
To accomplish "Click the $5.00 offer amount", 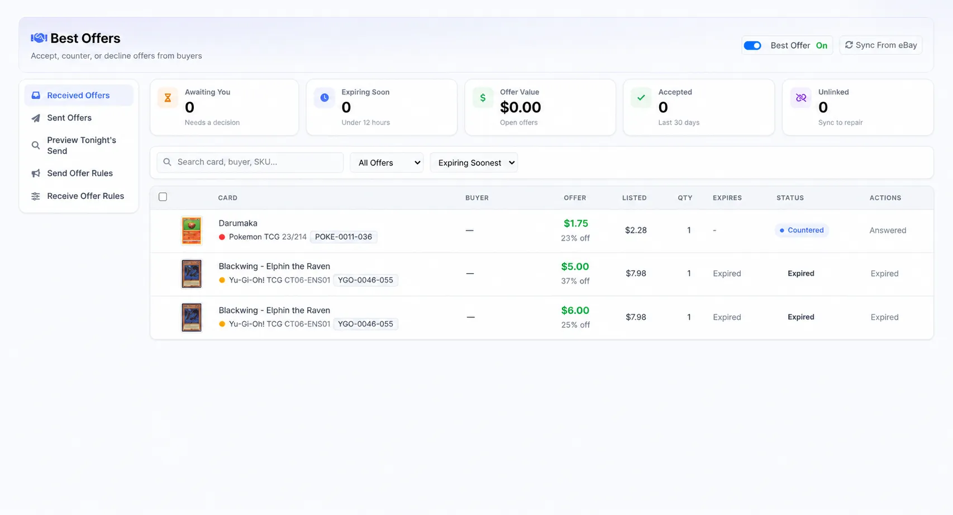I will [575, 266].
